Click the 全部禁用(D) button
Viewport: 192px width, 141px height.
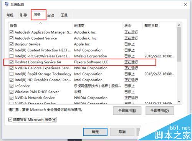160,111
